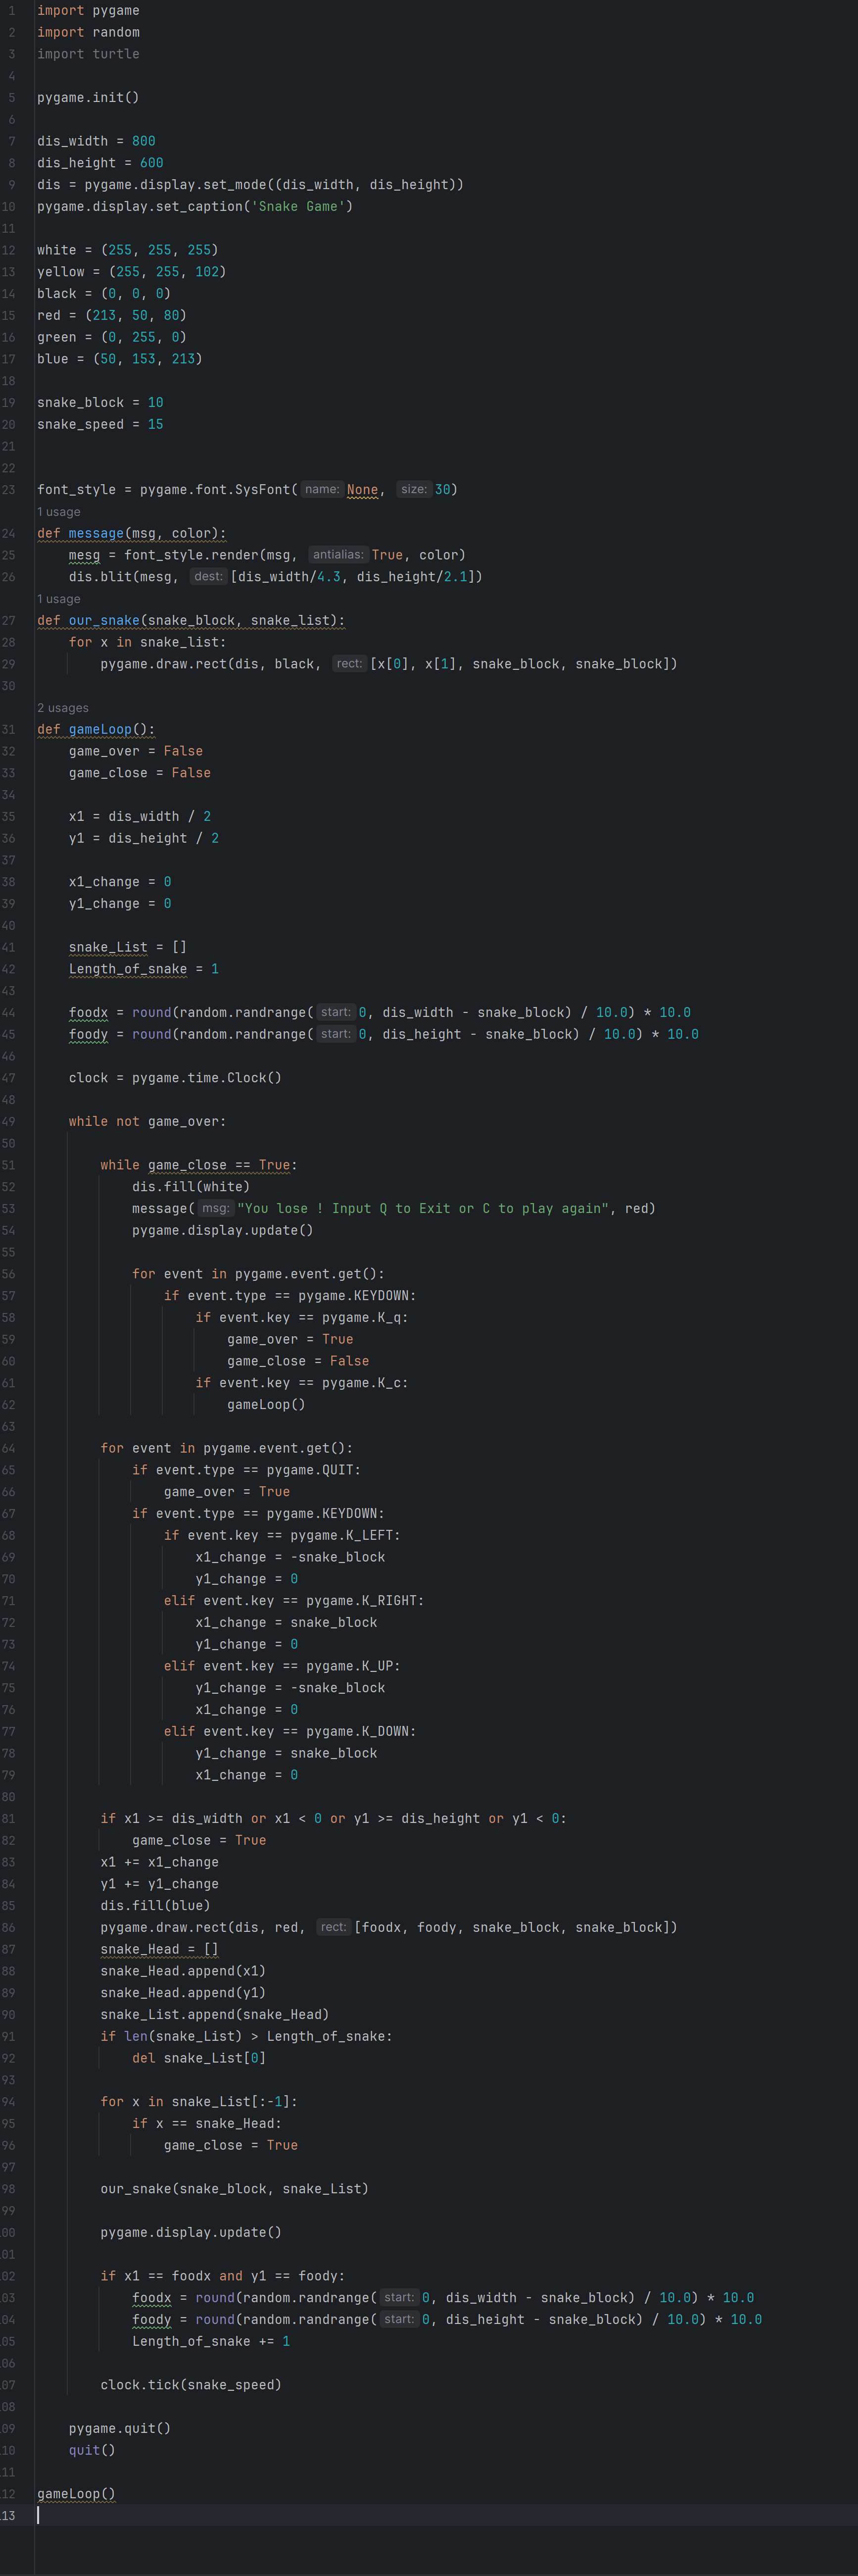
Task: Click 'clock.tick(snake_speed)' call
Action: (191, 2385)
